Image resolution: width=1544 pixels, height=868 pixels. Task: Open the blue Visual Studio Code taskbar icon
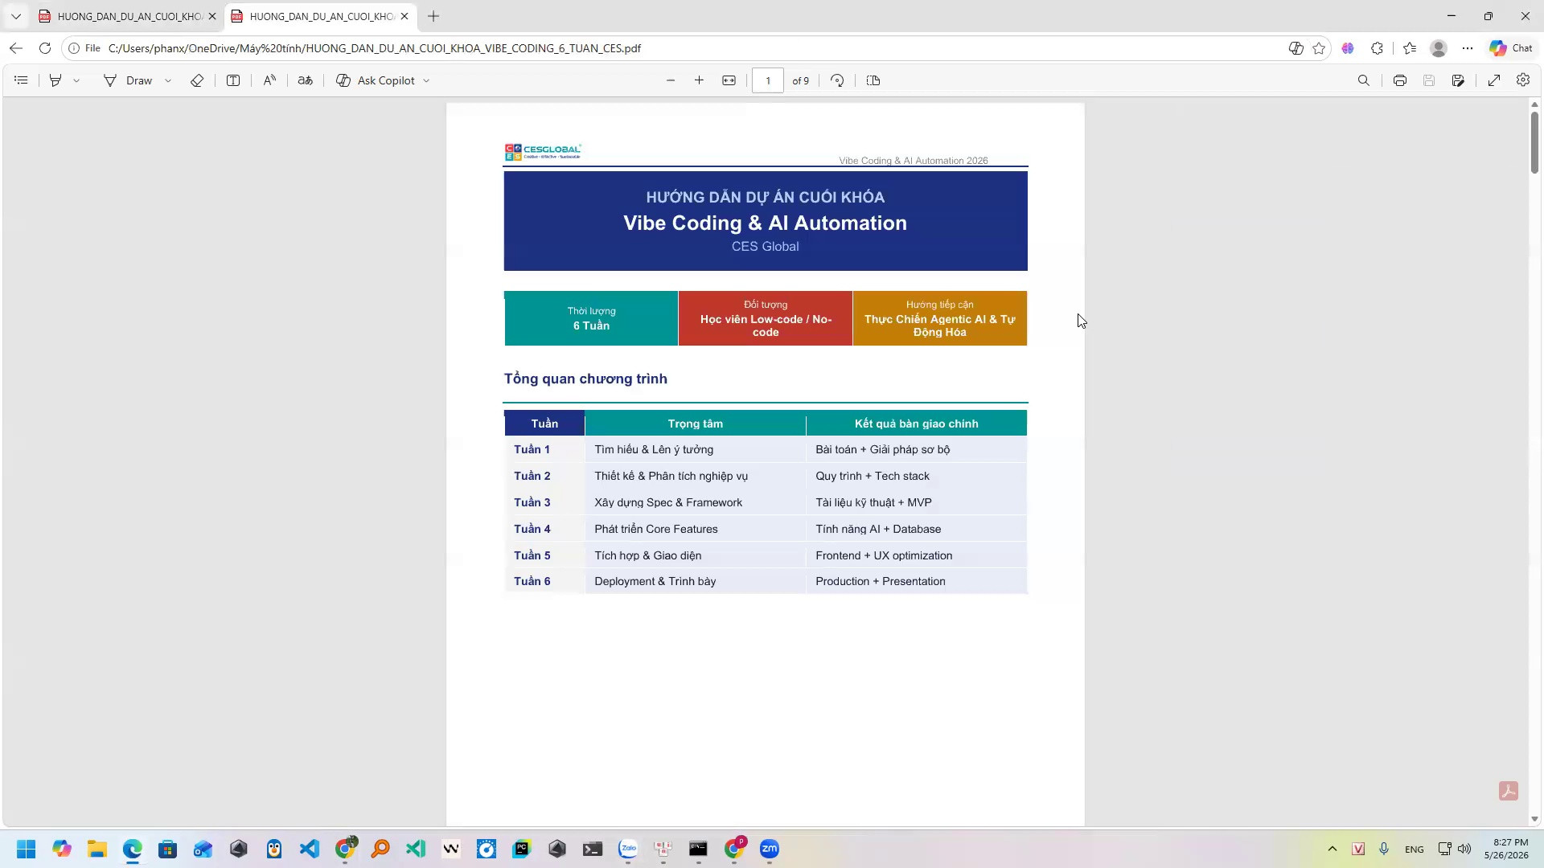(x=310, y=849)
